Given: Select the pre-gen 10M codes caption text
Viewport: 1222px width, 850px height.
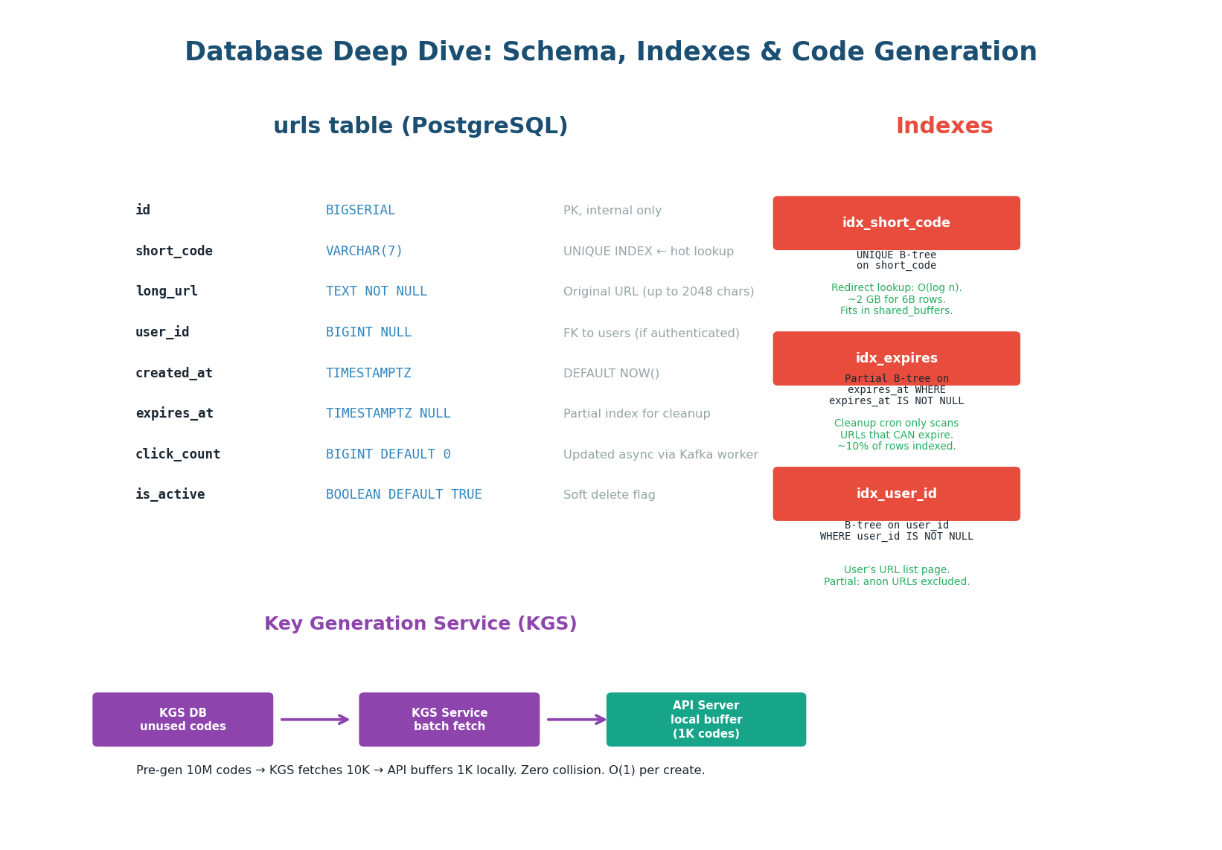Looking at the screenshot, I should (420, 770).
